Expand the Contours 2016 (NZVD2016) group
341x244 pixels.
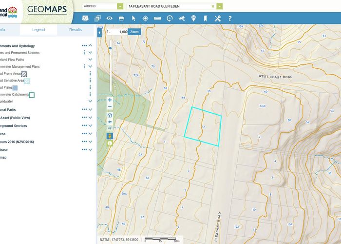(x=90, y=142)
